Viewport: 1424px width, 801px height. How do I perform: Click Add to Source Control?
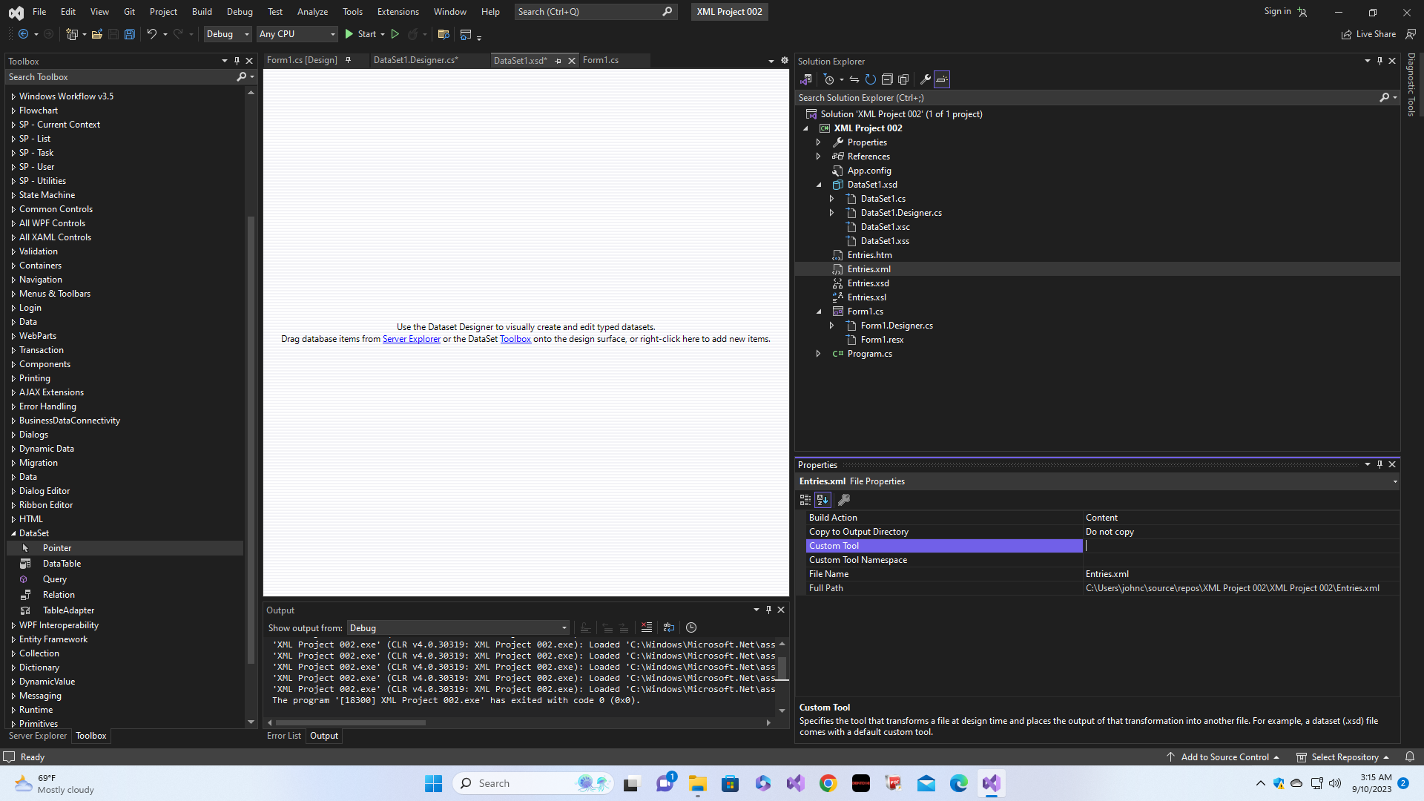tap(1223, 757)
